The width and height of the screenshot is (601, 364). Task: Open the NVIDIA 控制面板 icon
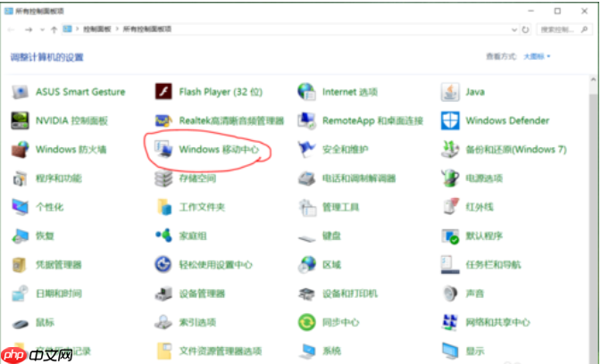[x=20, y=120]
